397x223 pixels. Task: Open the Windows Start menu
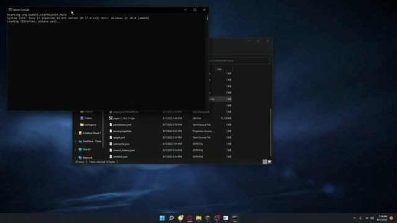pos(162,218)
